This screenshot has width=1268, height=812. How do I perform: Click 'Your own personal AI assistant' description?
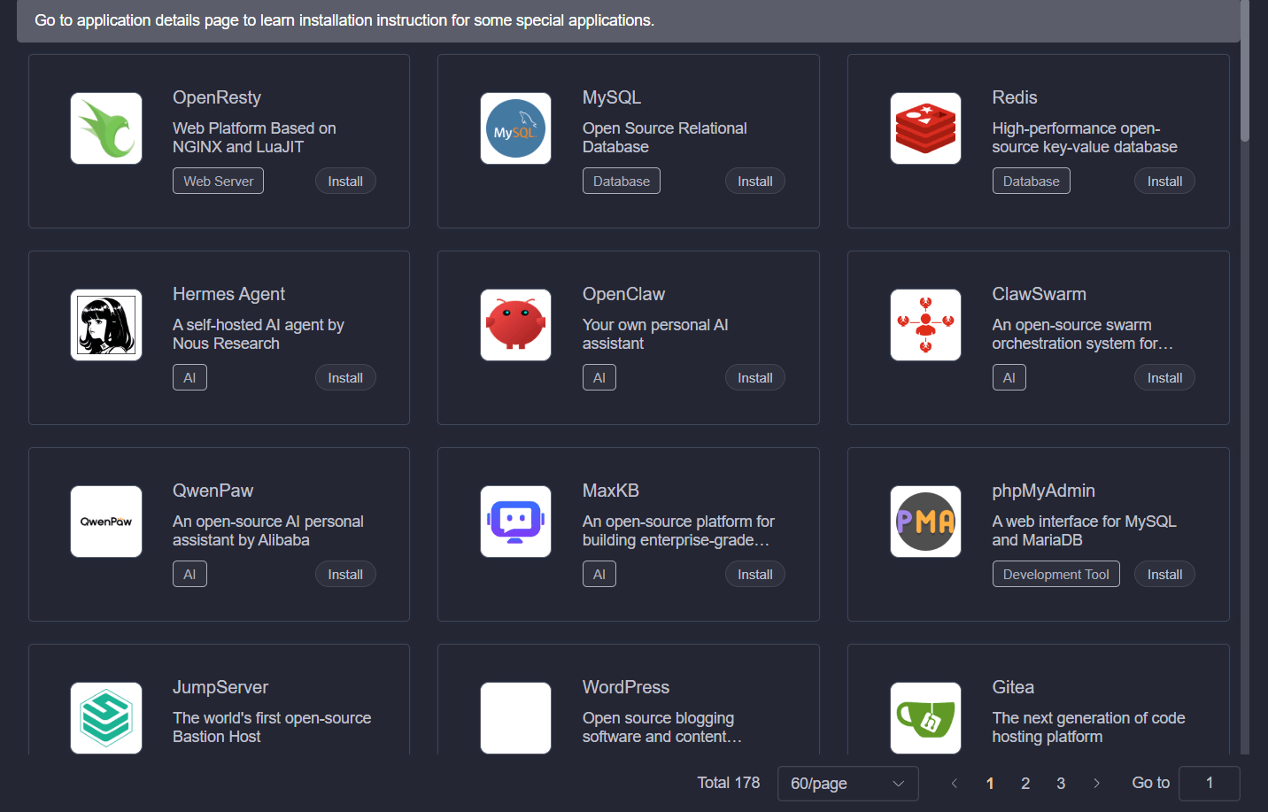(655, 334)
